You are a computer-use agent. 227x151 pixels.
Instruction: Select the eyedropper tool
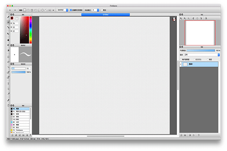pos(8,94)
